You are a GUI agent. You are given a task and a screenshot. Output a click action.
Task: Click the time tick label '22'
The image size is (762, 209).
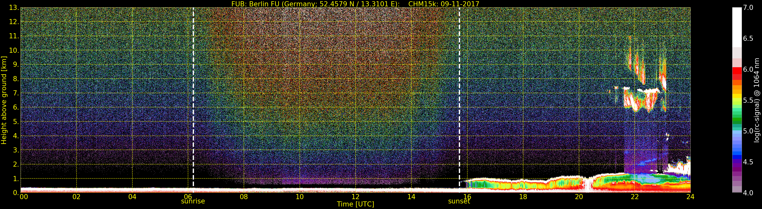tap(635, 197)
